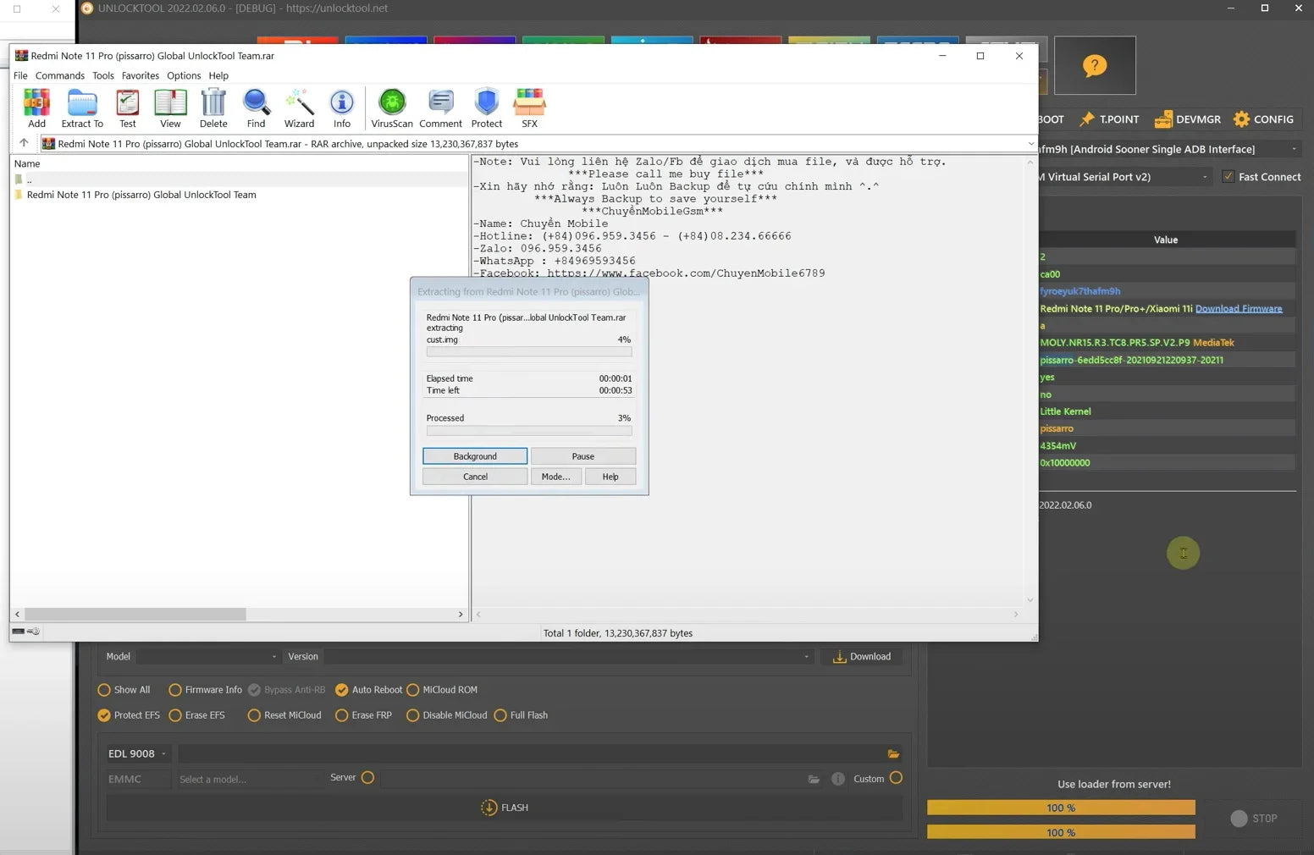Toggle the Fast Connect checkbox
Image resolution: width=1314 pixels, height=855 pixels.
pyautogui.click(x=1228, y=177)
